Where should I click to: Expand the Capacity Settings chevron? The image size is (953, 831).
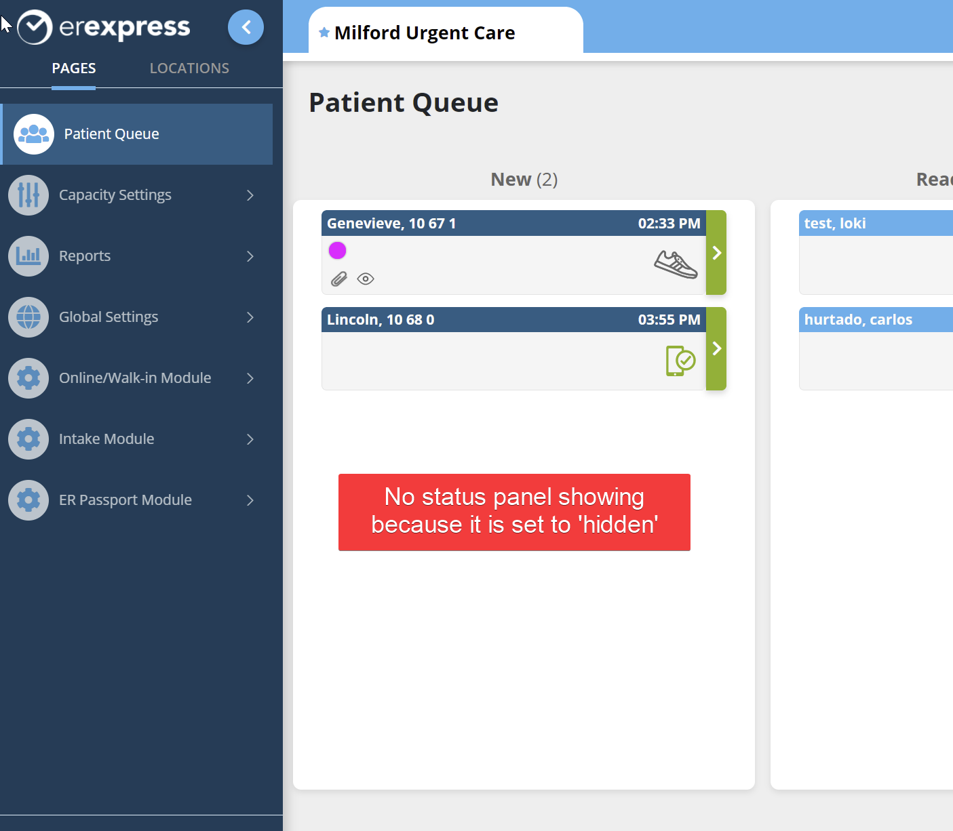tap(250, 195)
